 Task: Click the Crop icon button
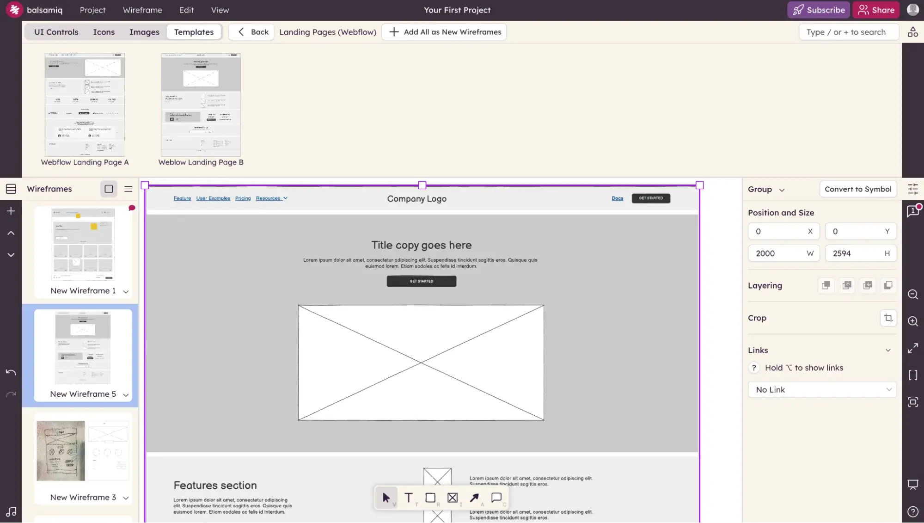888,318
